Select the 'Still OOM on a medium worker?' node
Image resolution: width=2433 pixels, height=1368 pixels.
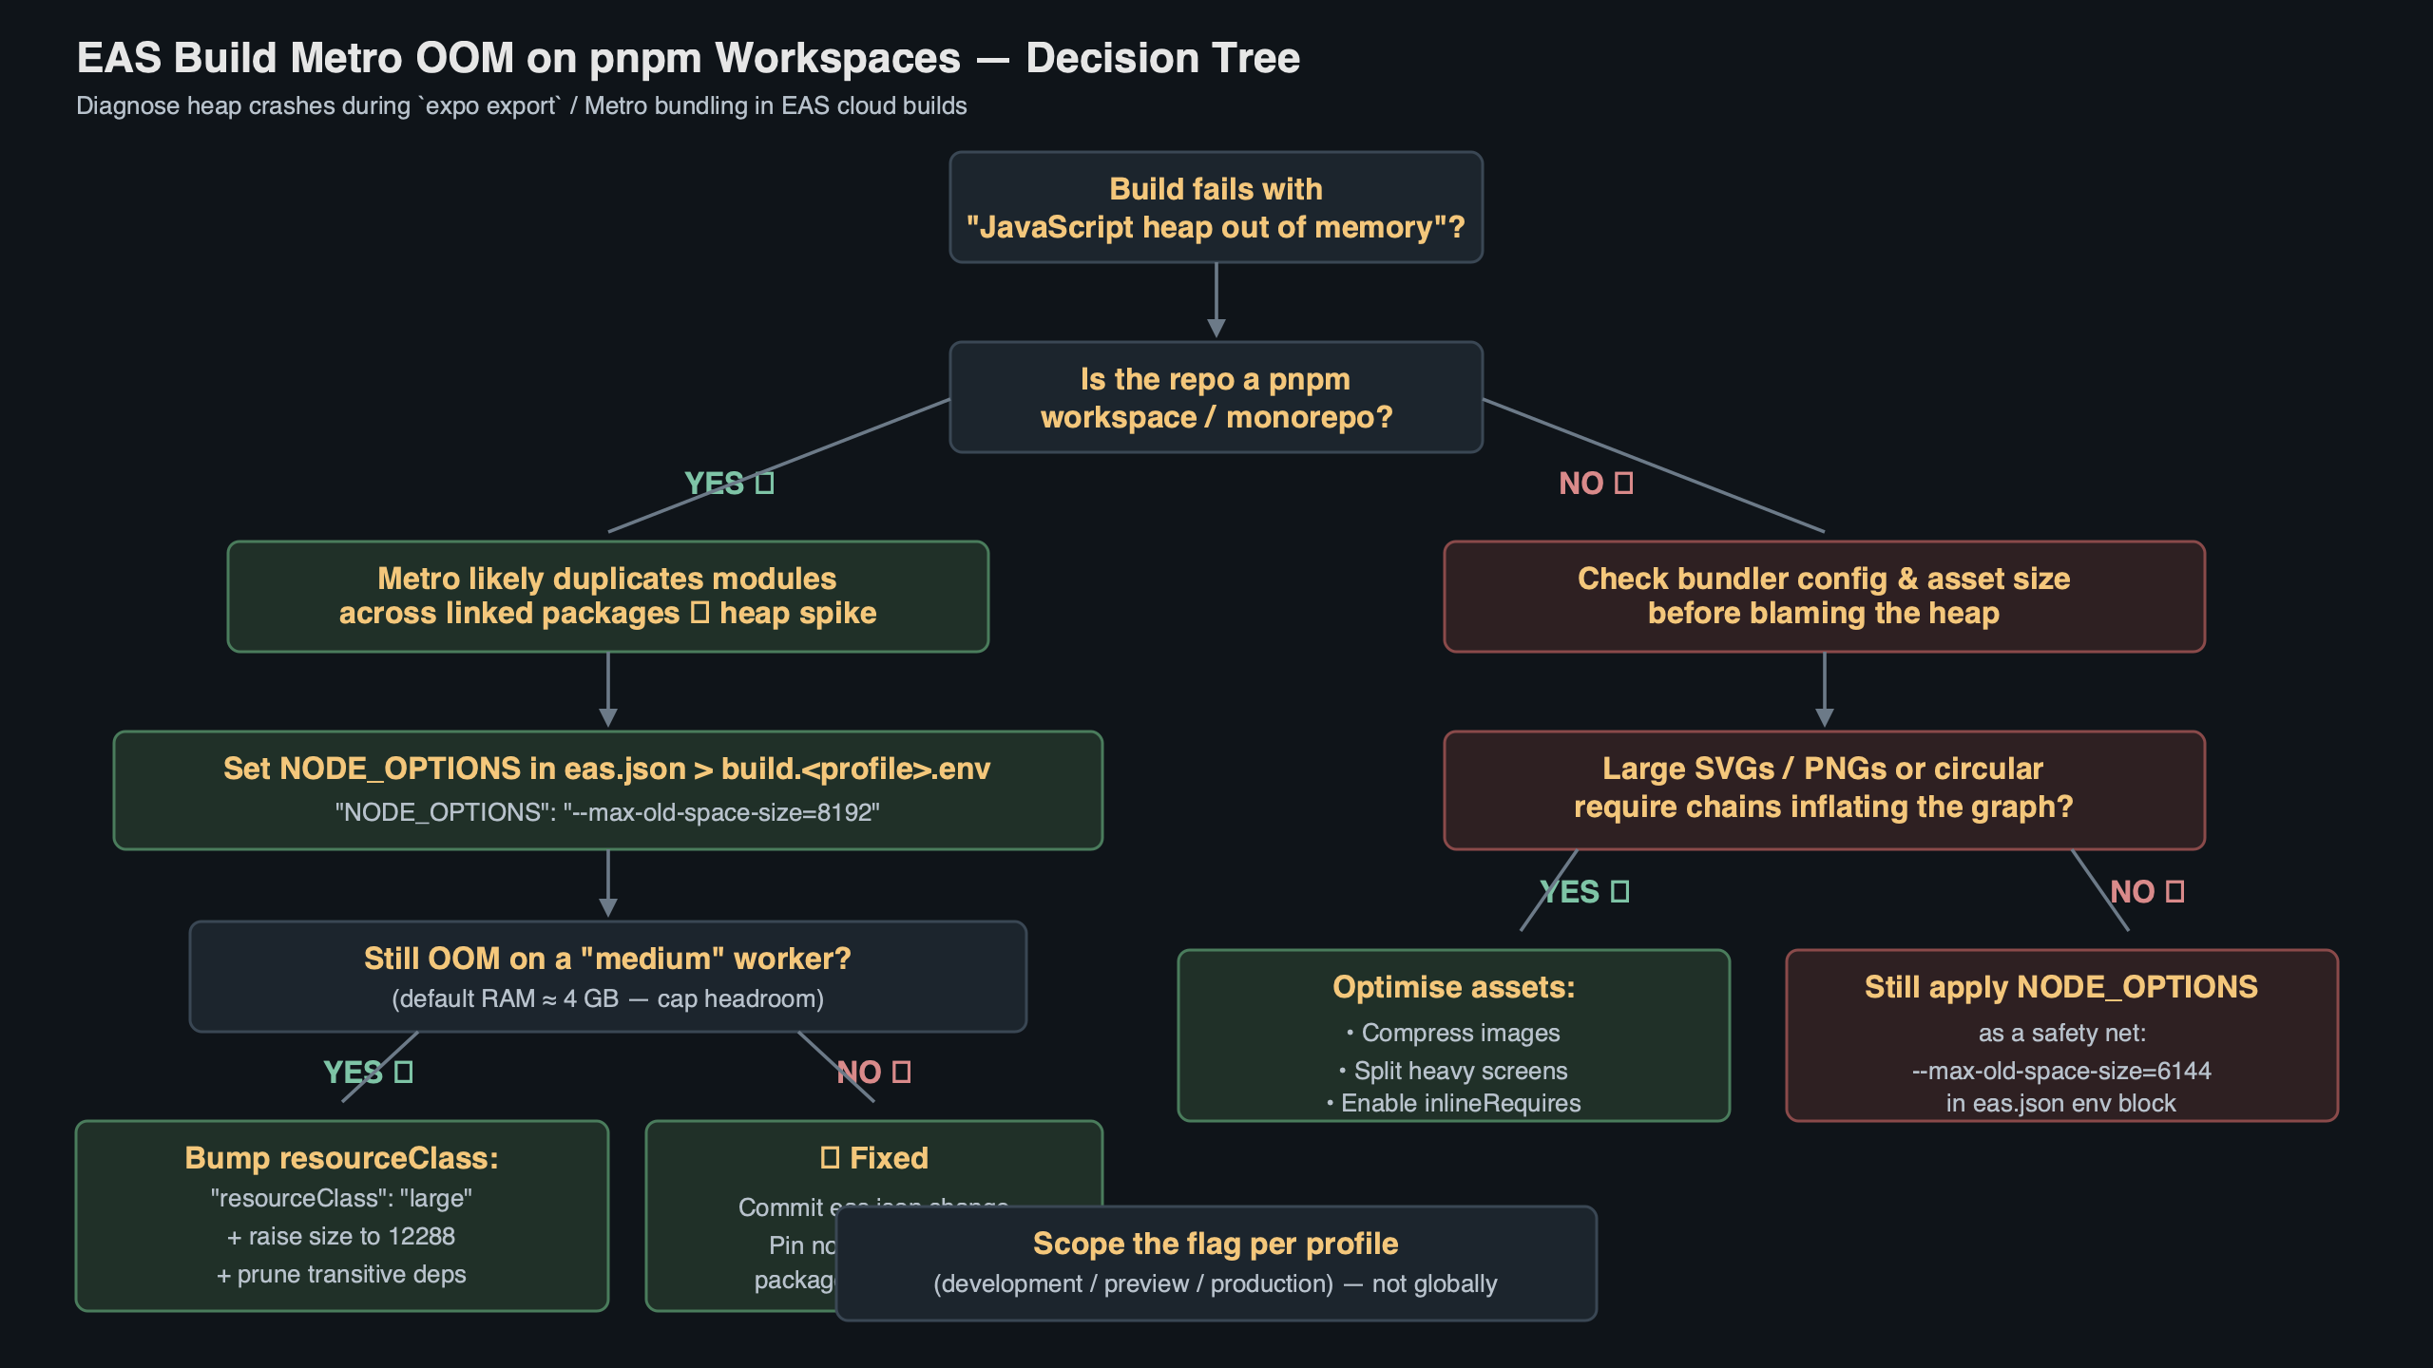[607, 977]
